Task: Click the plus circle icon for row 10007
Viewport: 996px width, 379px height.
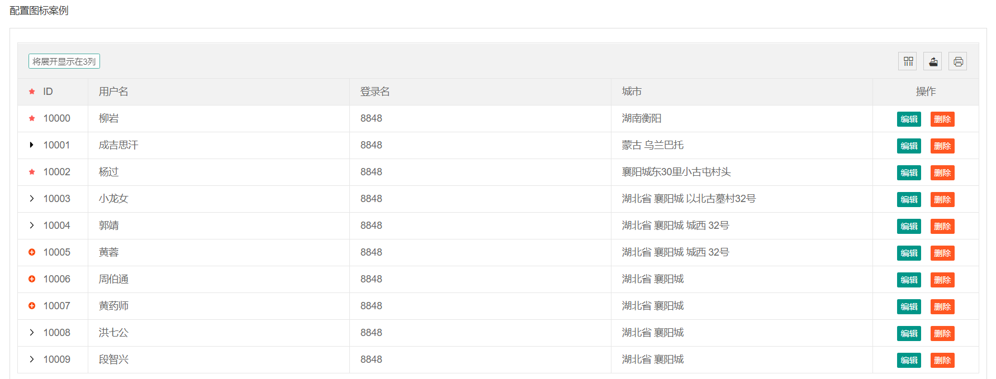Action: coord(32,306)
